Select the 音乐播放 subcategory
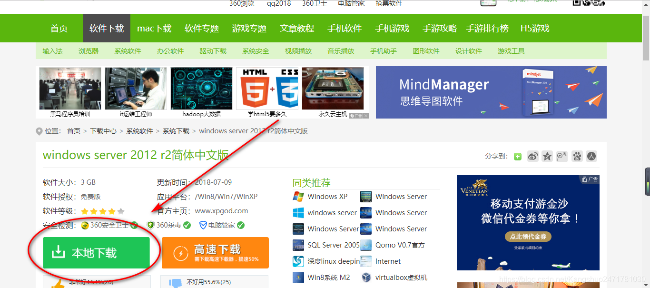 341,51
